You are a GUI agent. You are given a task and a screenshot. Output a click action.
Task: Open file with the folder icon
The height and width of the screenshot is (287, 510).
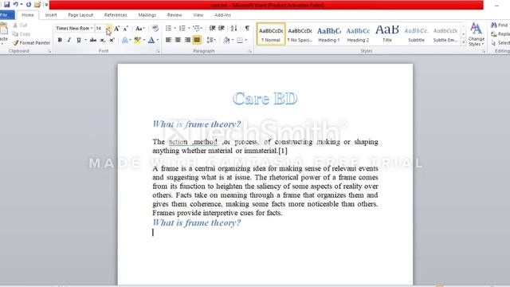pos(37,5)
